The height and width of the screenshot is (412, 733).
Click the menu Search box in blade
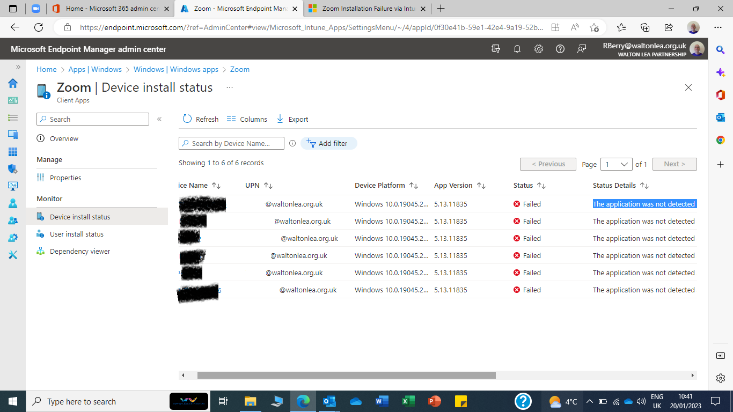pos(93,119)
